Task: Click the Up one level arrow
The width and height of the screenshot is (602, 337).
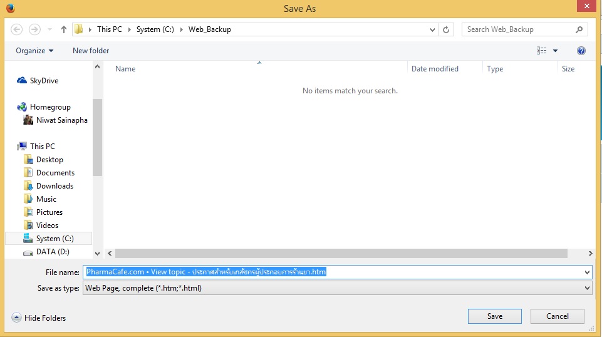Action: [x=64, y=29]
